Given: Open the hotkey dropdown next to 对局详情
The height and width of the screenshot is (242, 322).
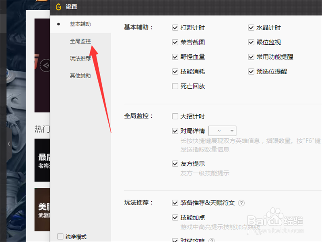Looking at the screenshot, I should [x=222, y=130].
